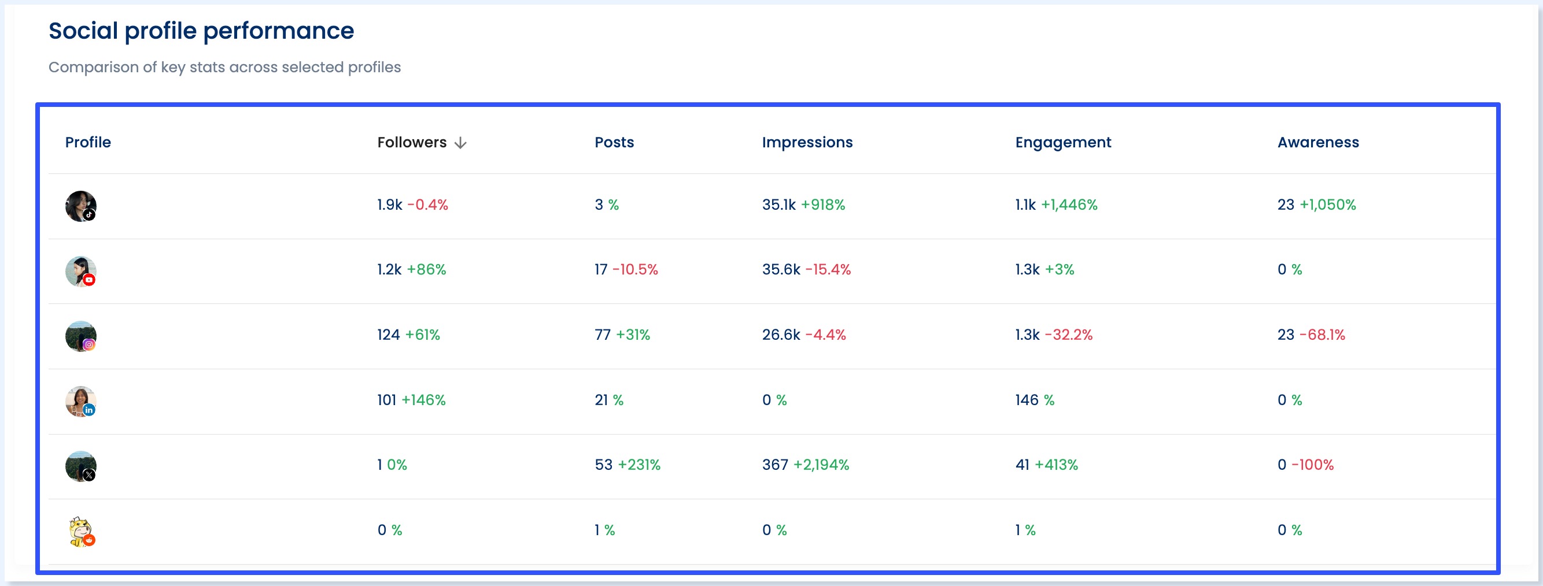
Task: Sort the table by the Posts column
Action: click(614, 143)
